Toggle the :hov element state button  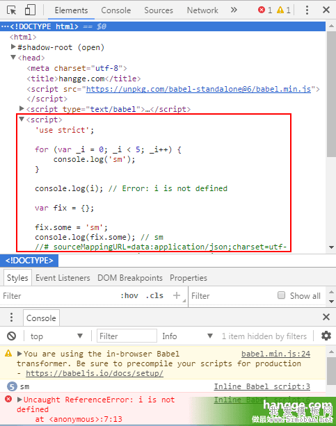(129, 295)
